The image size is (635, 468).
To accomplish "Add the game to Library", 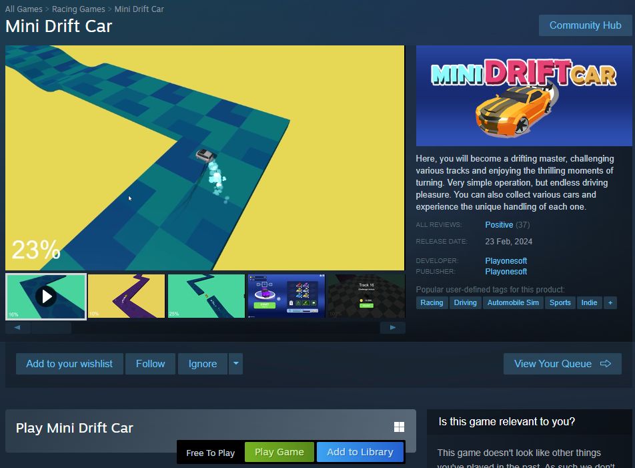I will point(360,452).
